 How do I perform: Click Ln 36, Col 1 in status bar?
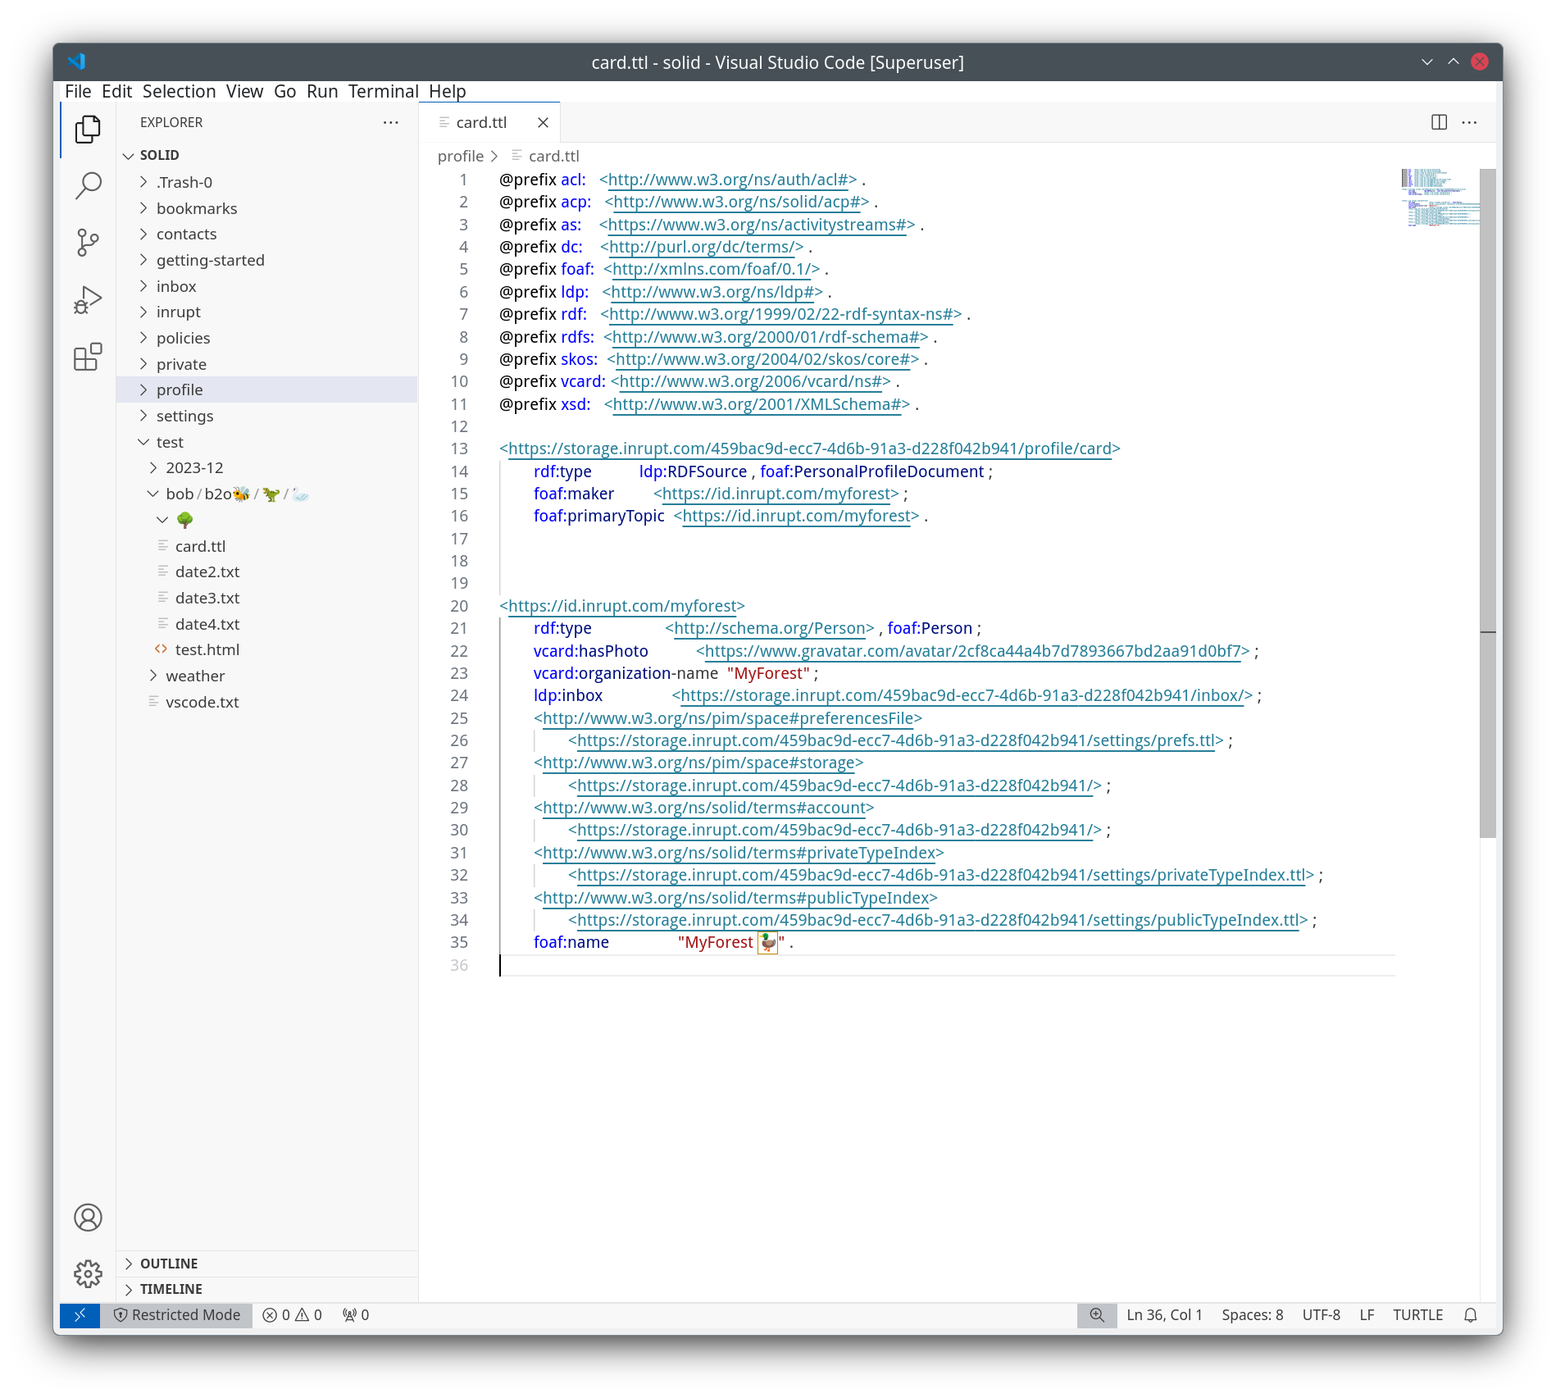(x=1164, y=1315)
